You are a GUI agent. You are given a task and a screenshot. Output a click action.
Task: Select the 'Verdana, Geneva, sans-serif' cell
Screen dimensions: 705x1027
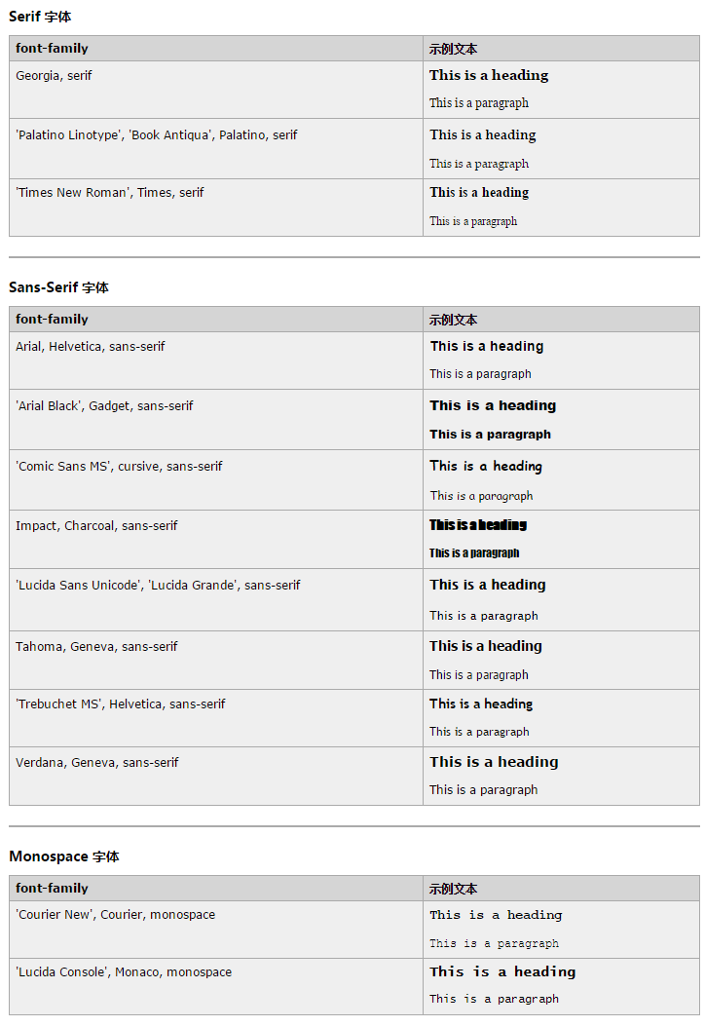point(97,762)
